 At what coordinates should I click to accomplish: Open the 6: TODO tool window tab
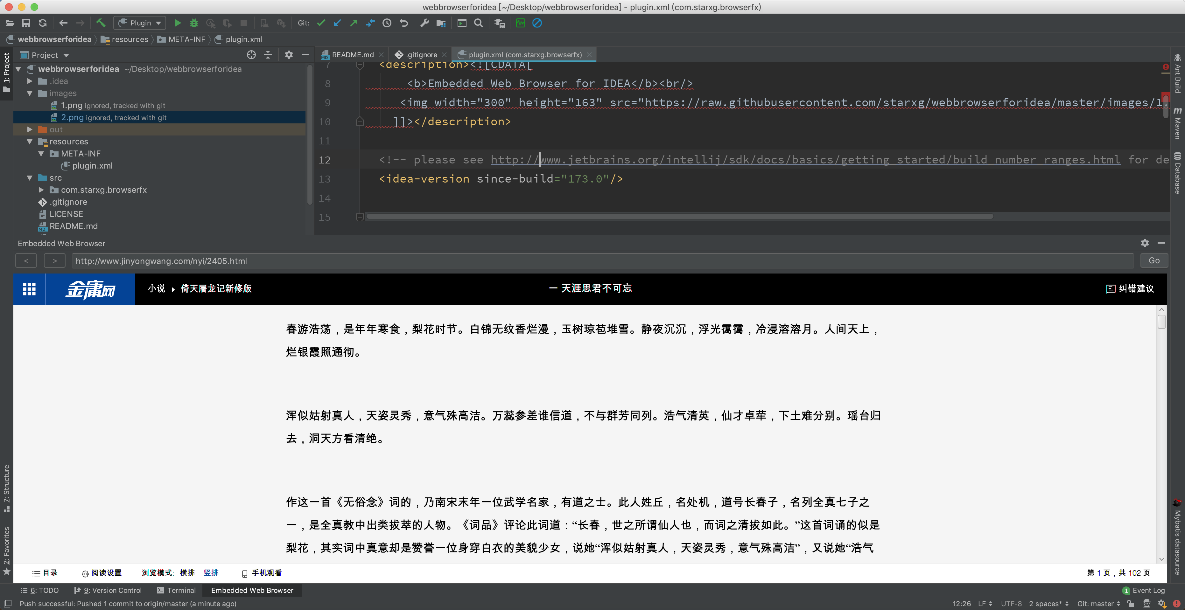(39, 590)
